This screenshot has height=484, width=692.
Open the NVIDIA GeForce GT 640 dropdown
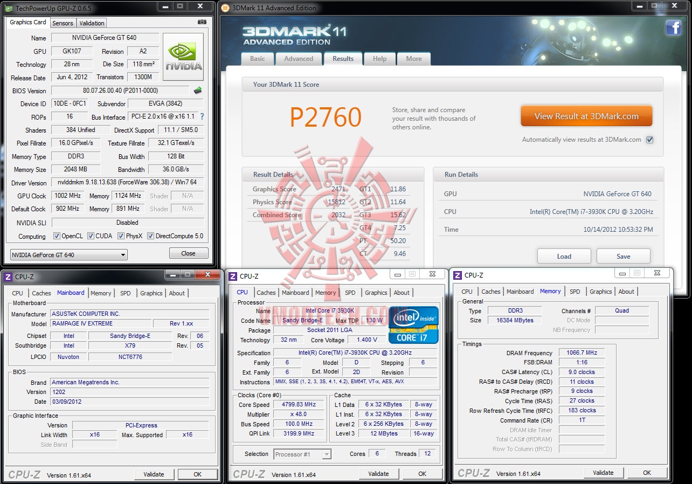(x=68, y=255)
